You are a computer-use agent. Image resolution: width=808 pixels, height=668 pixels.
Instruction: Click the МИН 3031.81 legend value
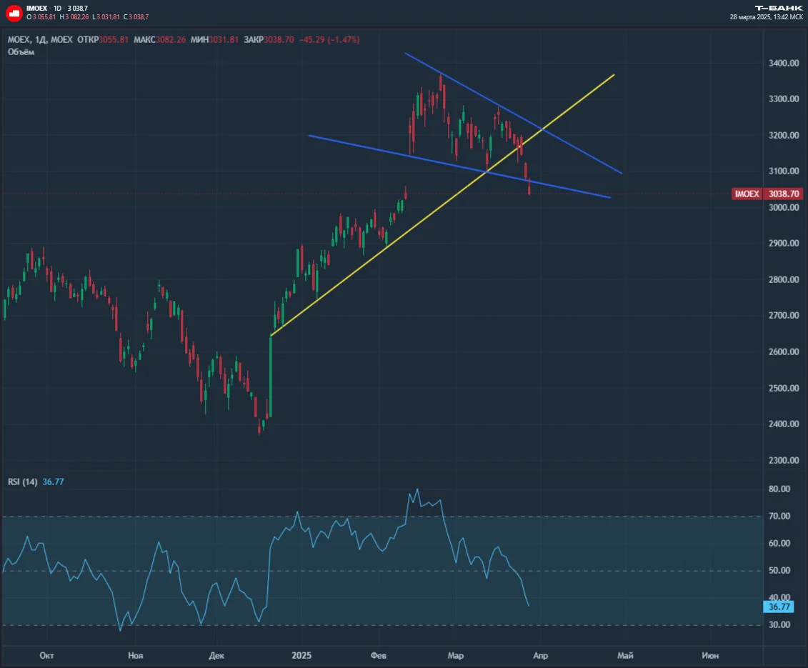[214, 40]
